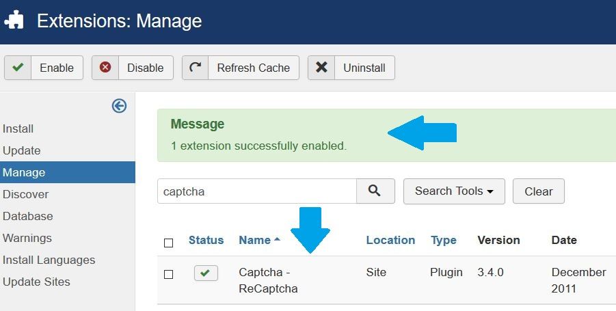616x311 pixels.
Task: Click the green checkmark Enable icon
Action: (x=18, y=68)
